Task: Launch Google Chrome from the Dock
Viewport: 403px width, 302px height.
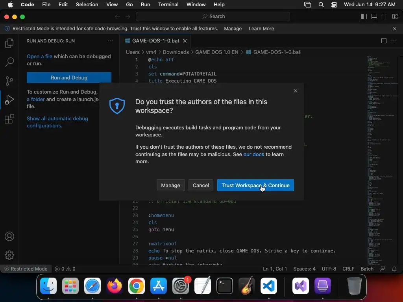Action: point(137,286)
